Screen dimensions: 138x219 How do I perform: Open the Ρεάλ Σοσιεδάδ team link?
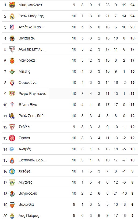coord(31,116)
